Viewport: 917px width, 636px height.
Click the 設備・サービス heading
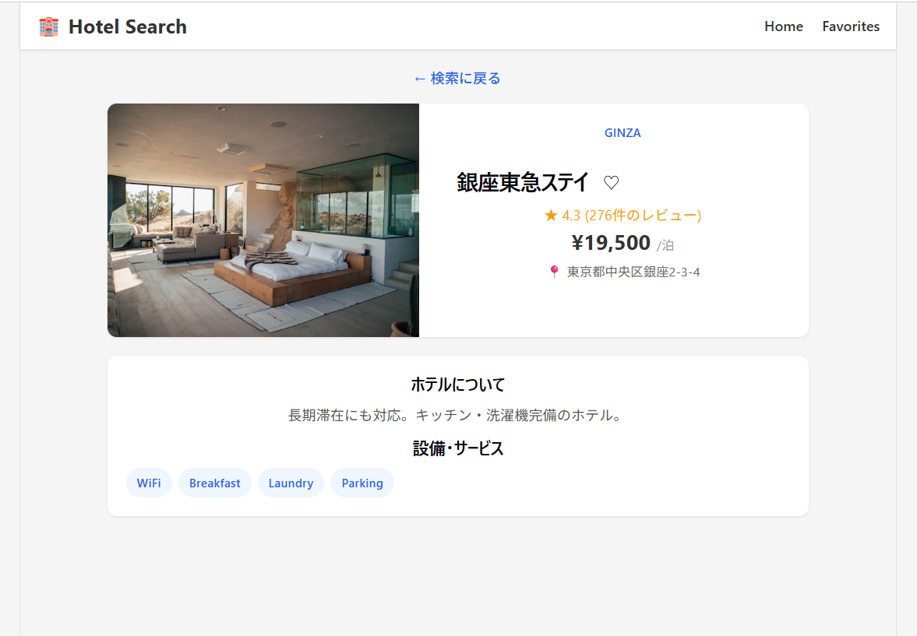point(458,448)
